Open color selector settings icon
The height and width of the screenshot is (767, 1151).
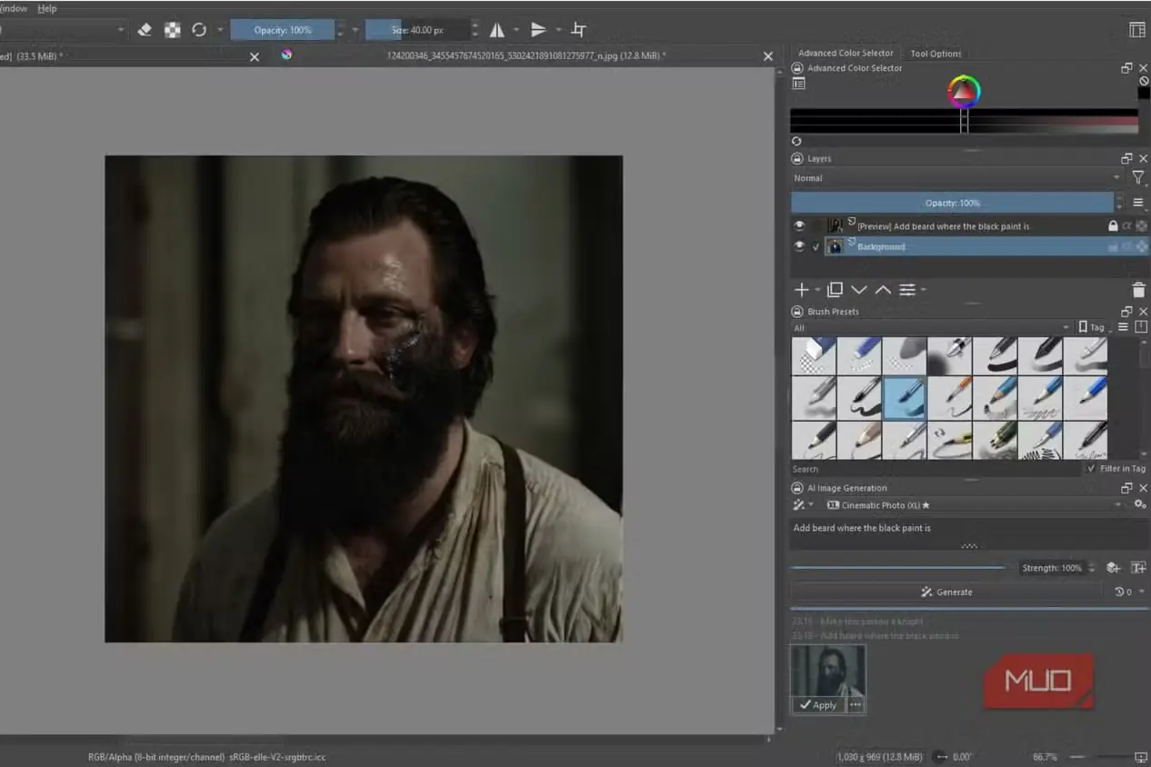[798, 84]
